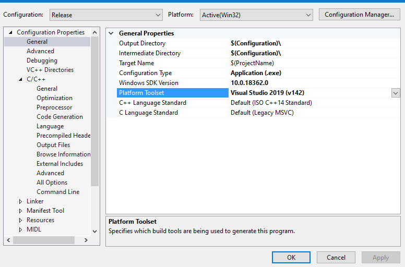Open the Preprocessor page under C/C++

click(x=54, y=107)
